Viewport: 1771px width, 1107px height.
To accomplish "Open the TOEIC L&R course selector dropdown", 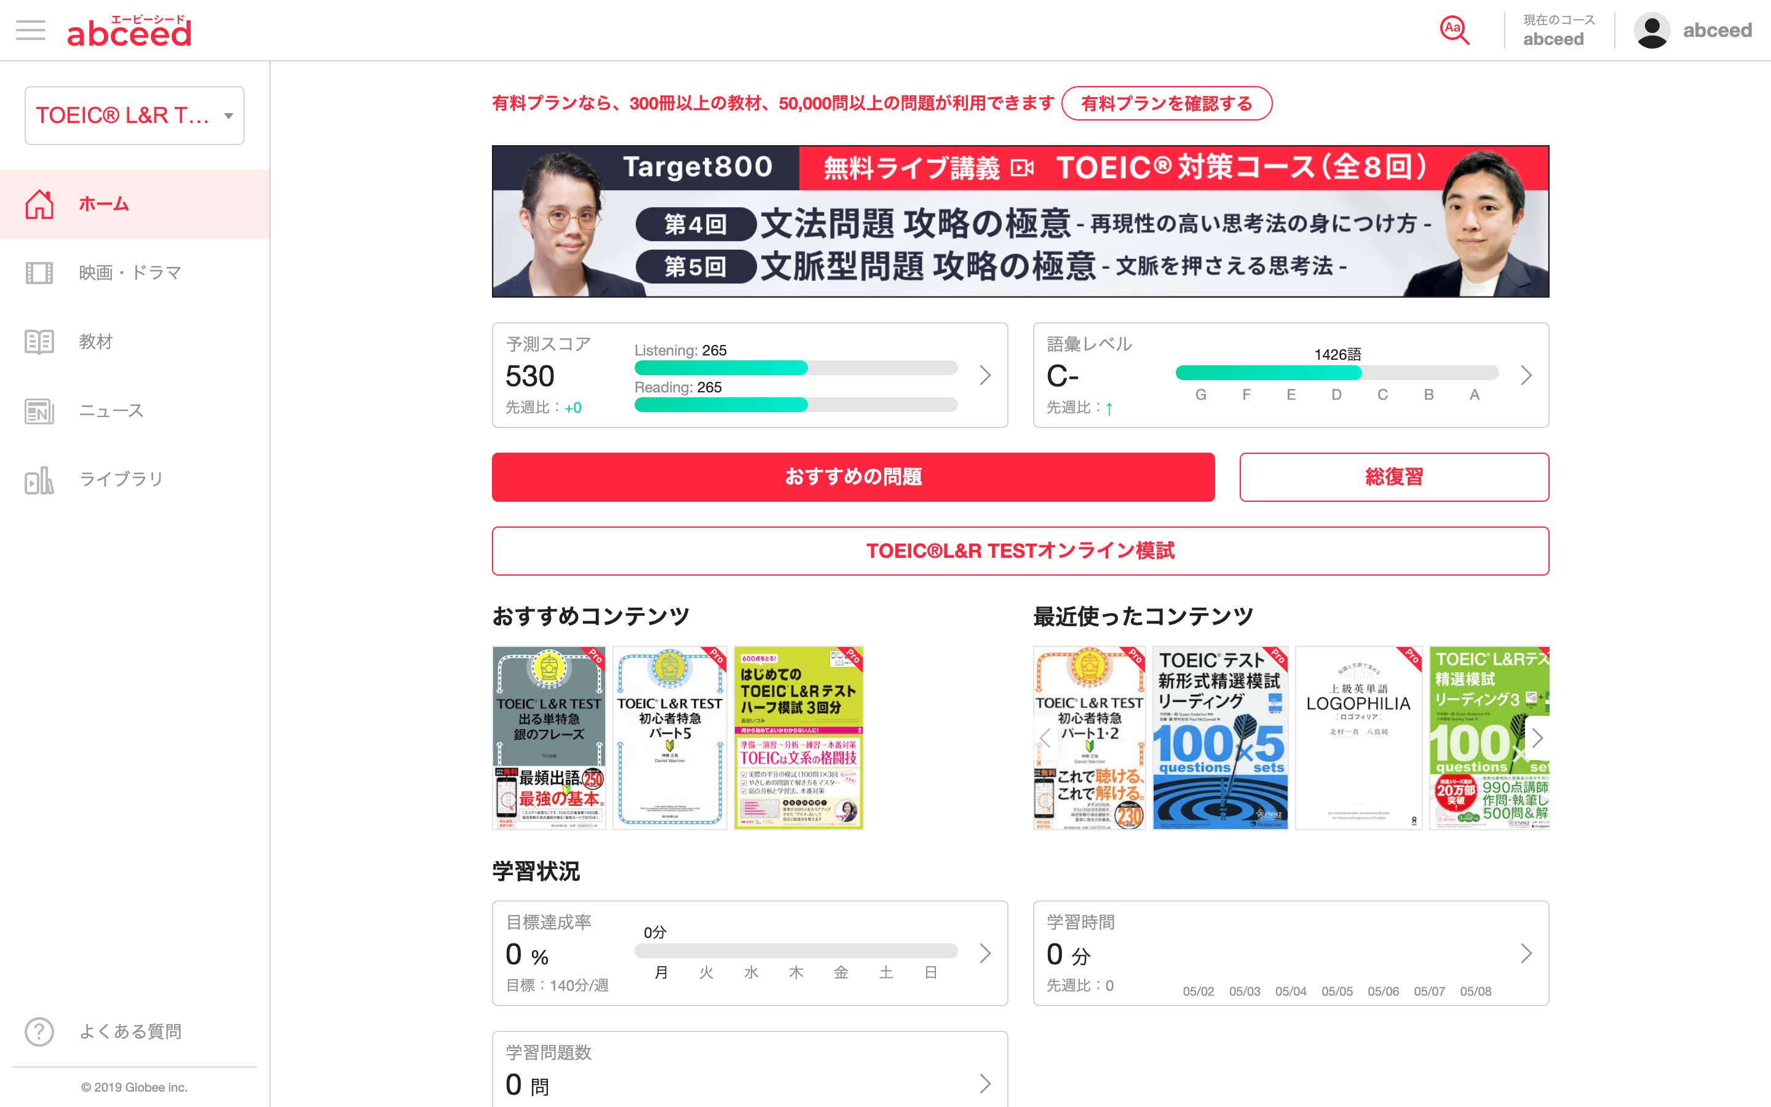I will click(135, 116).
